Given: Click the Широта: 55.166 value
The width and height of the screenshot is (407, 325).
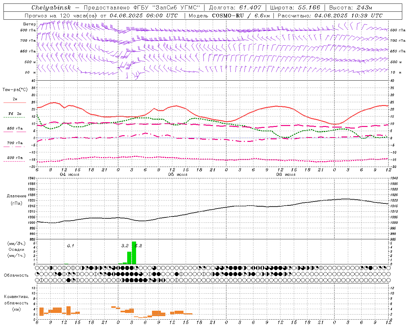Looking at the screenshot, I should pos(295,8).
